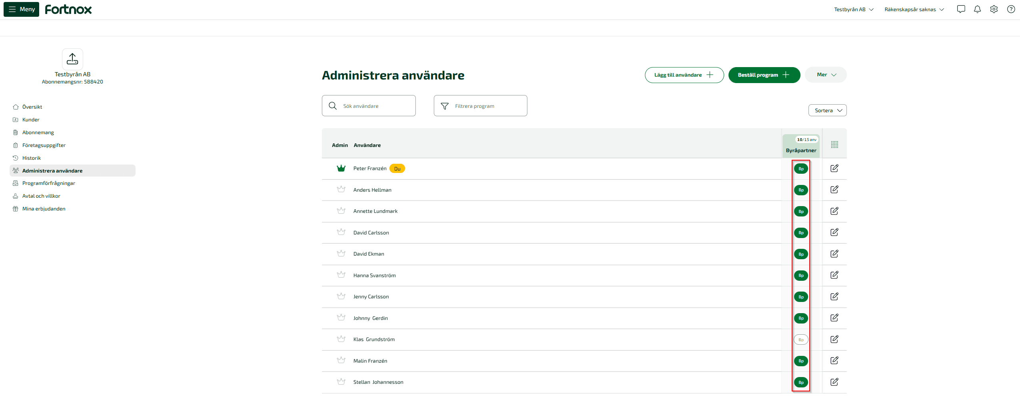Open the Mer dropdown menu
This screenshot has height=403, width=1020.
(x=826, y=75)
